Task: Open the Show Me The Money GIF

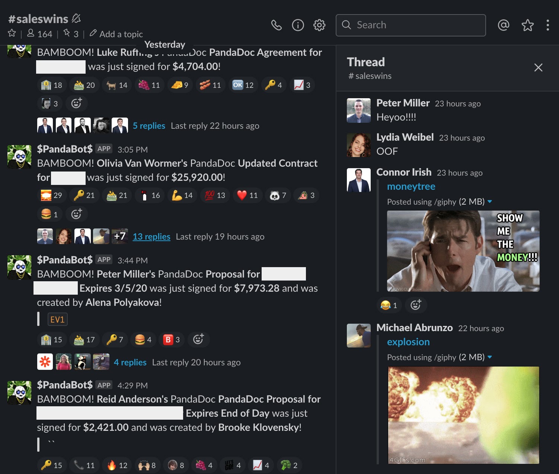Action: click(463, 251)
